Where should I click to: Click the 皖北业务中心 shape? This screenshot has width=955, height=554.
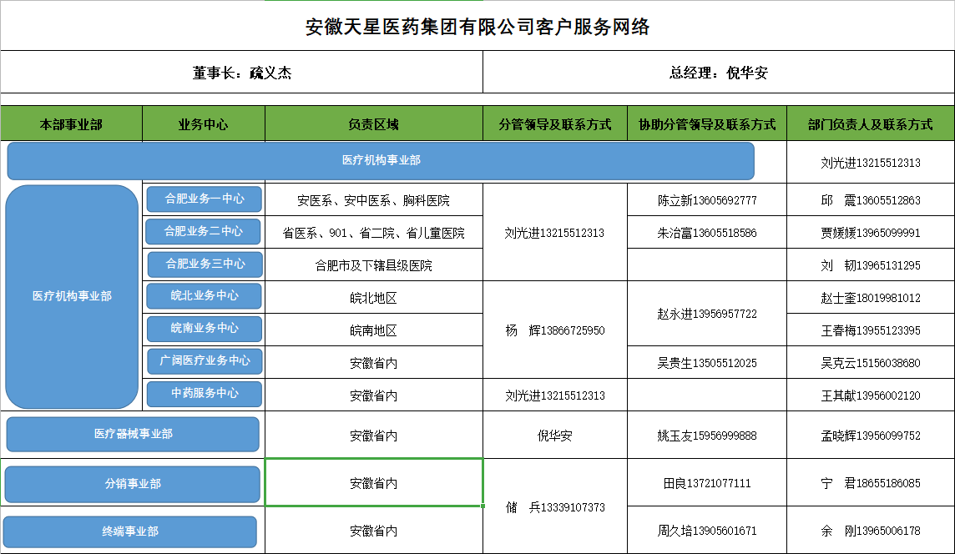[204, 296]
